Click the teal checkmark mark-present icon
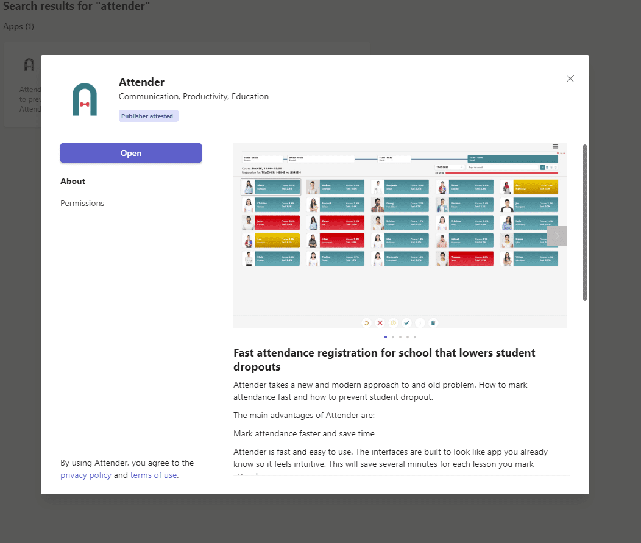Image resolution: width=641 pixels, height=543 pixels. click(406, 322)
